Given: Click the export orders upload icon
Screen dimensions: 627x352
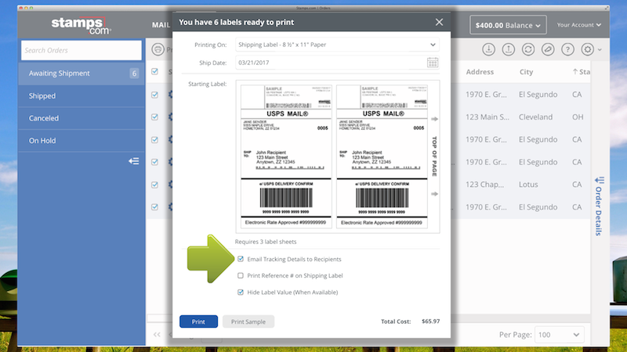Looking at the screenshot, I should [508, 49].
